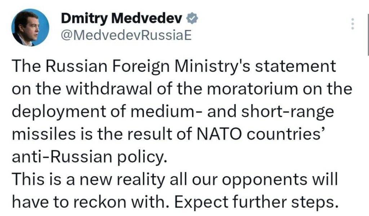Open Dmitry Medvedev's profile picture
The width and height of the screenshot is (369, 216).
point(30,27)
